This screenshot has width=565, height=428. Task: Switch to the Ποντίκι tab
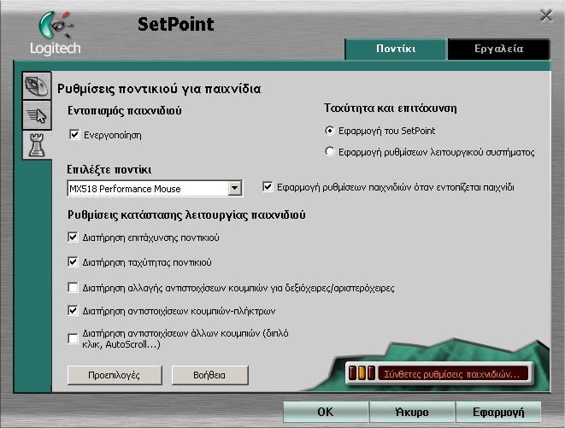(x=396, y=49)
